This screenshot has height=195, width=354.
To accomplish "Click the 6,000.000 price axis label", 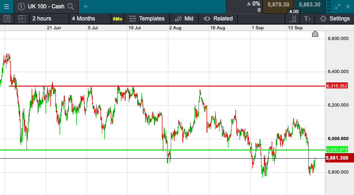I will point(338,139).
